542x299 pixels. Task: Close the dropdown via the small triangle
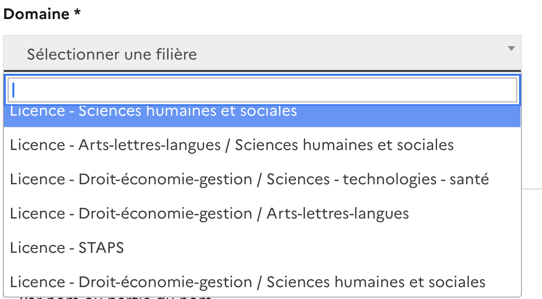tap(511, 49)
